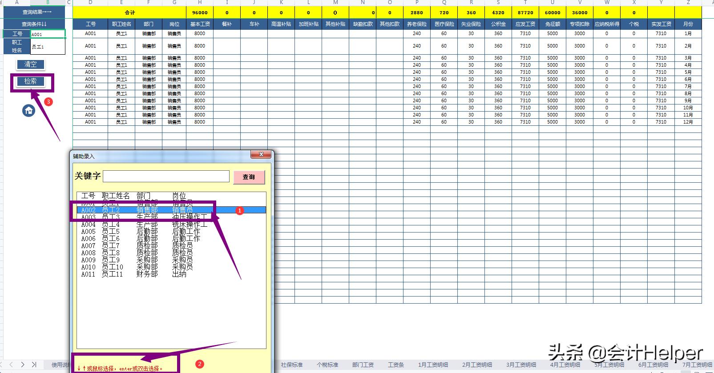Click the 餐补 column header
The width and height of the screenshot is (714, 373).
[x=227, y=24]
